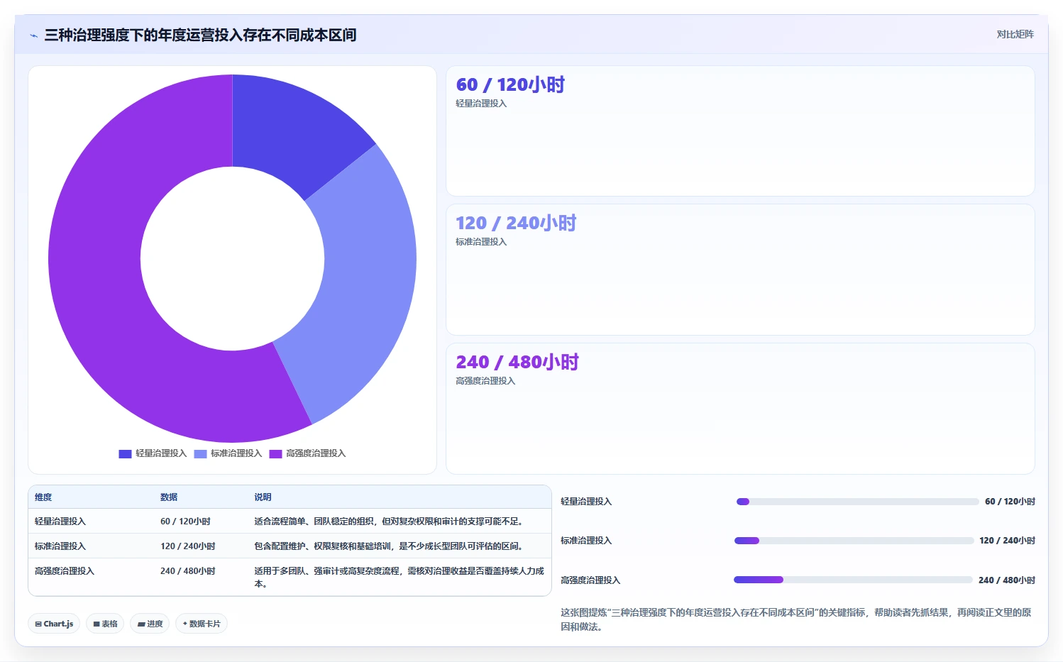Click the 轻量治理投入 progress row label
The image size is (1063, 662).
tap(586, 502)
